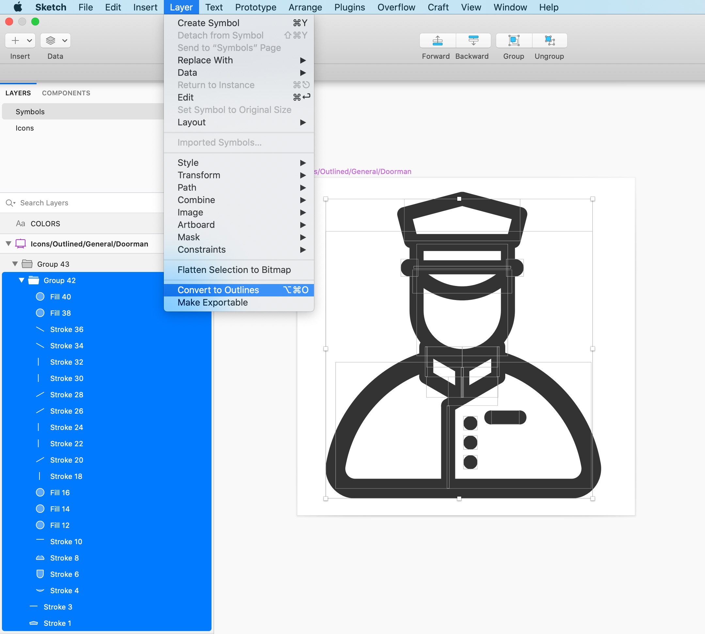Click the Backward toolbar icon
This screenshot has height=634, width=705.
coord(473,41)
